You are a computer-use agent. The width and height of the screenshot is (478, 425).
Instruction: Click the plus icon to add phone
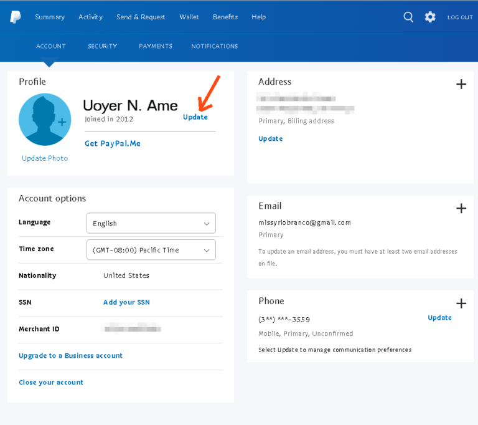coord(461,303)
